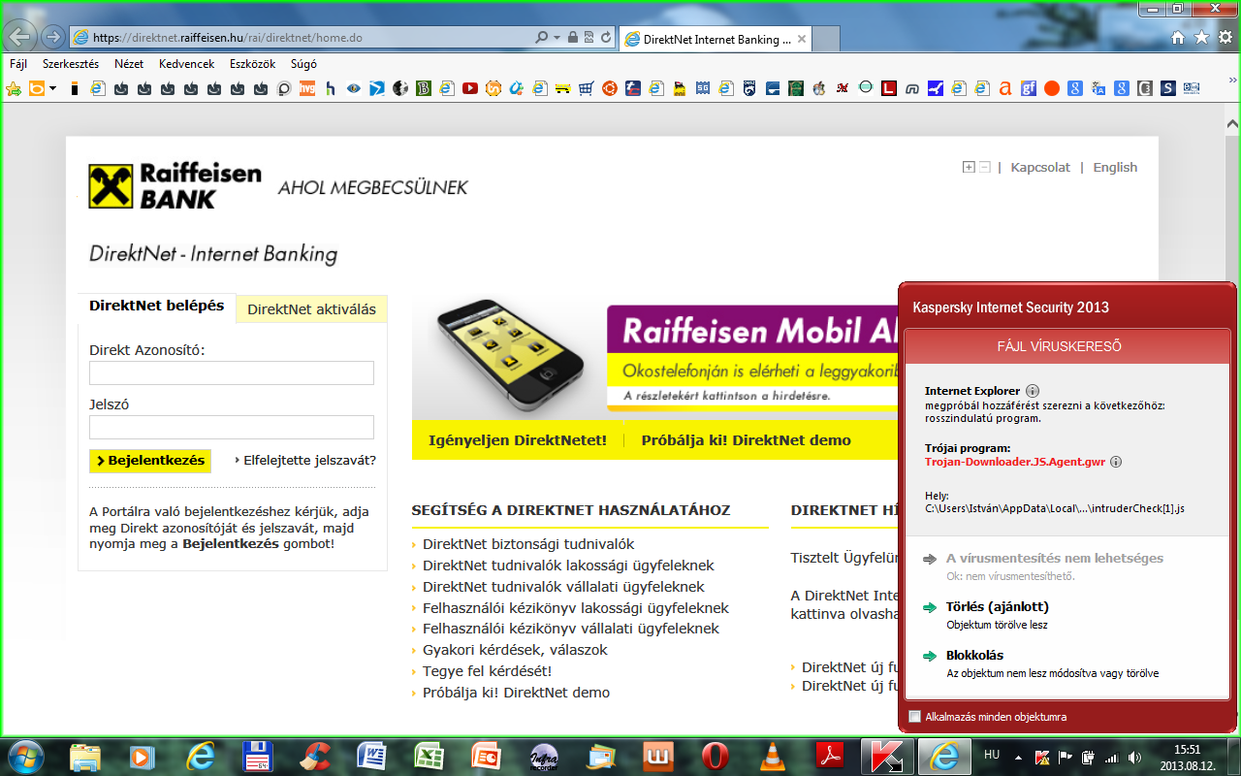
Task: Open the Bing favorite dropdown arrow
Action: pos(52,88)
